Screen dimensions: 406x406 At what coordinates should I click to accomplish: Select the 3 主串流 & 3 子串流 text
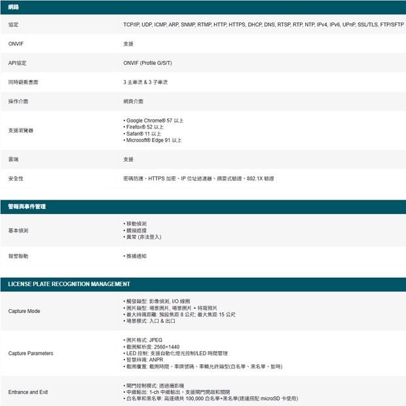pos(145,83)
